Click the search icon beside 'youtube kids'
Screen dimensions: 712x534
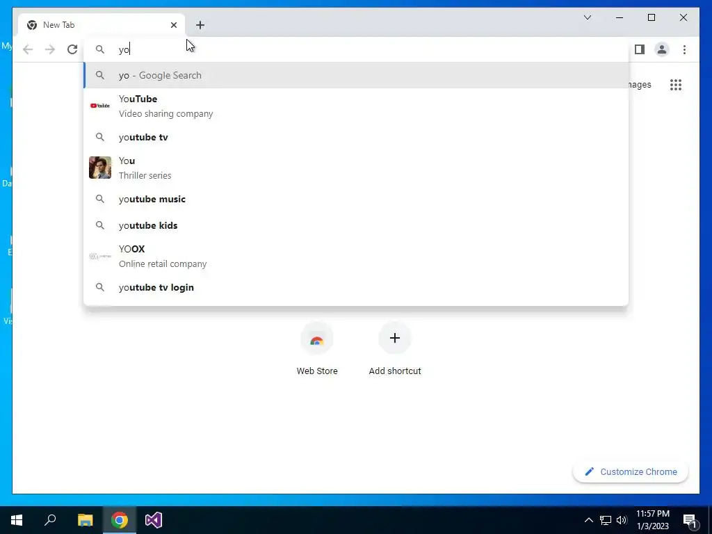100,225
